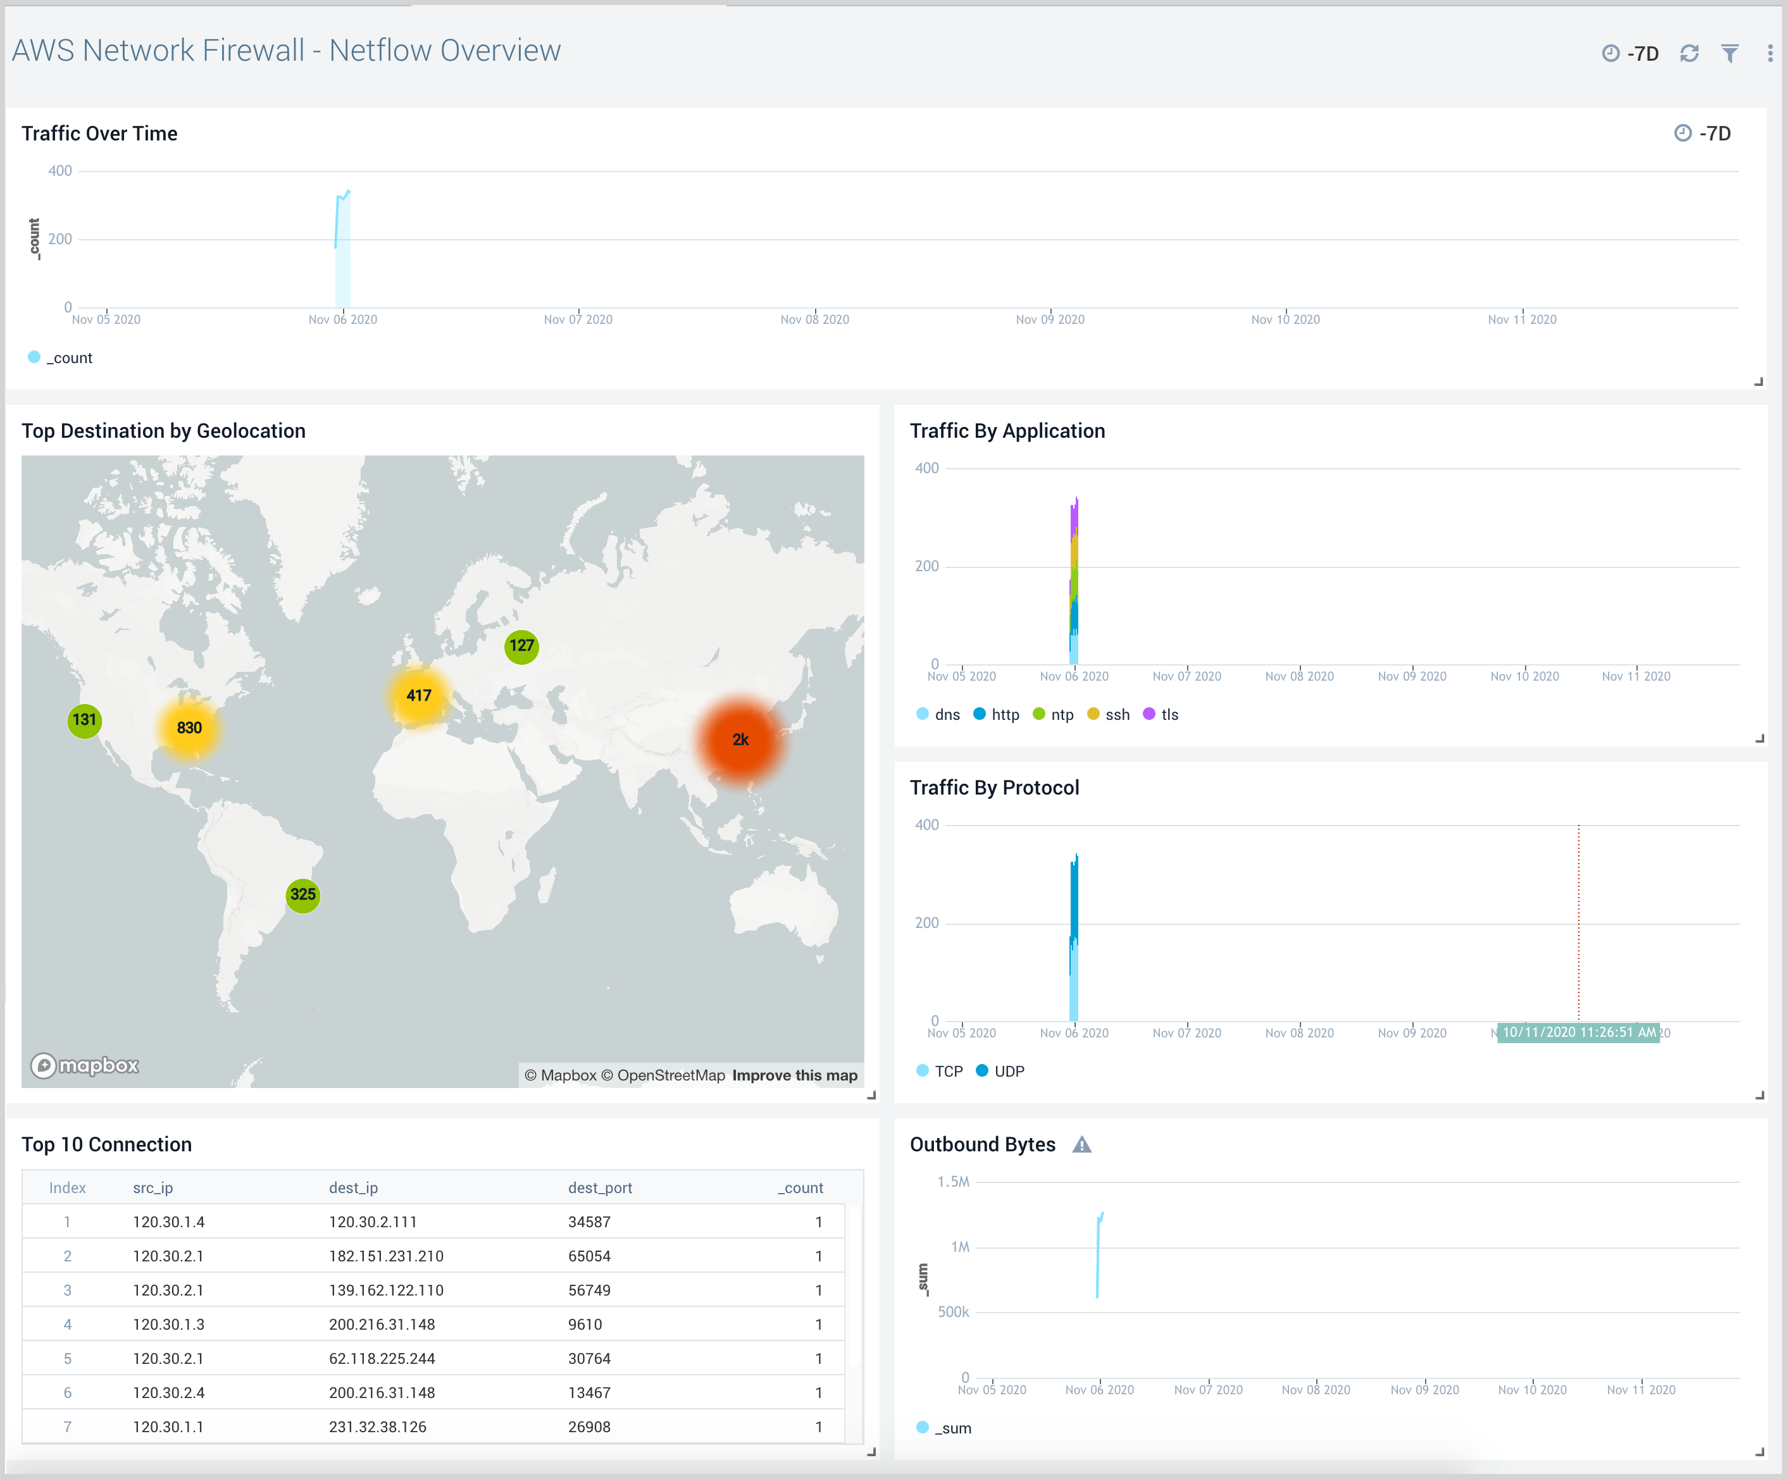The image size is (1787, 1479).
Task: Click the 10/11/2020 timestamp marker in Traffic By Protocol
Action: (x=1579, y=1032)
